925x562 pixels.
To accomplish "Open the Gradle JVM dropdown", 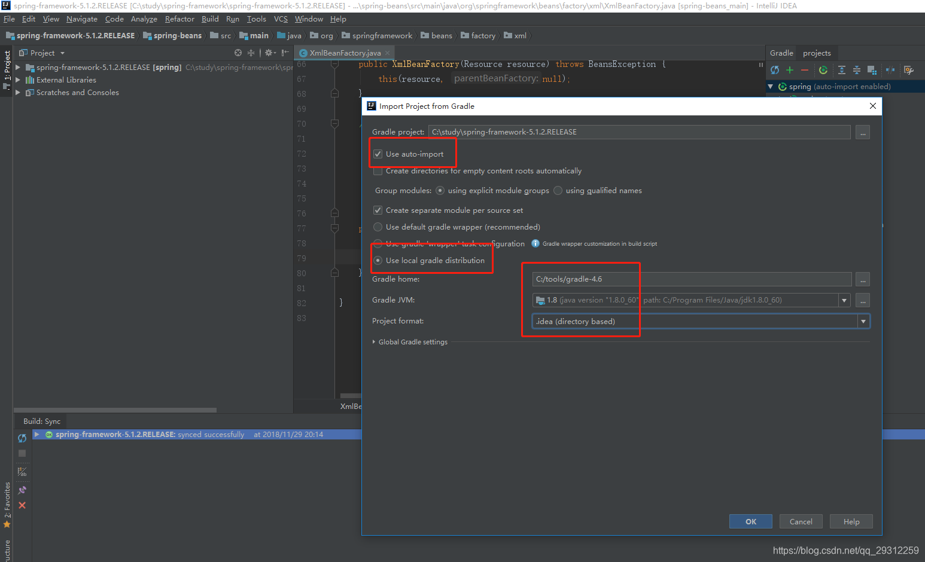I will (x=844, y=300).
